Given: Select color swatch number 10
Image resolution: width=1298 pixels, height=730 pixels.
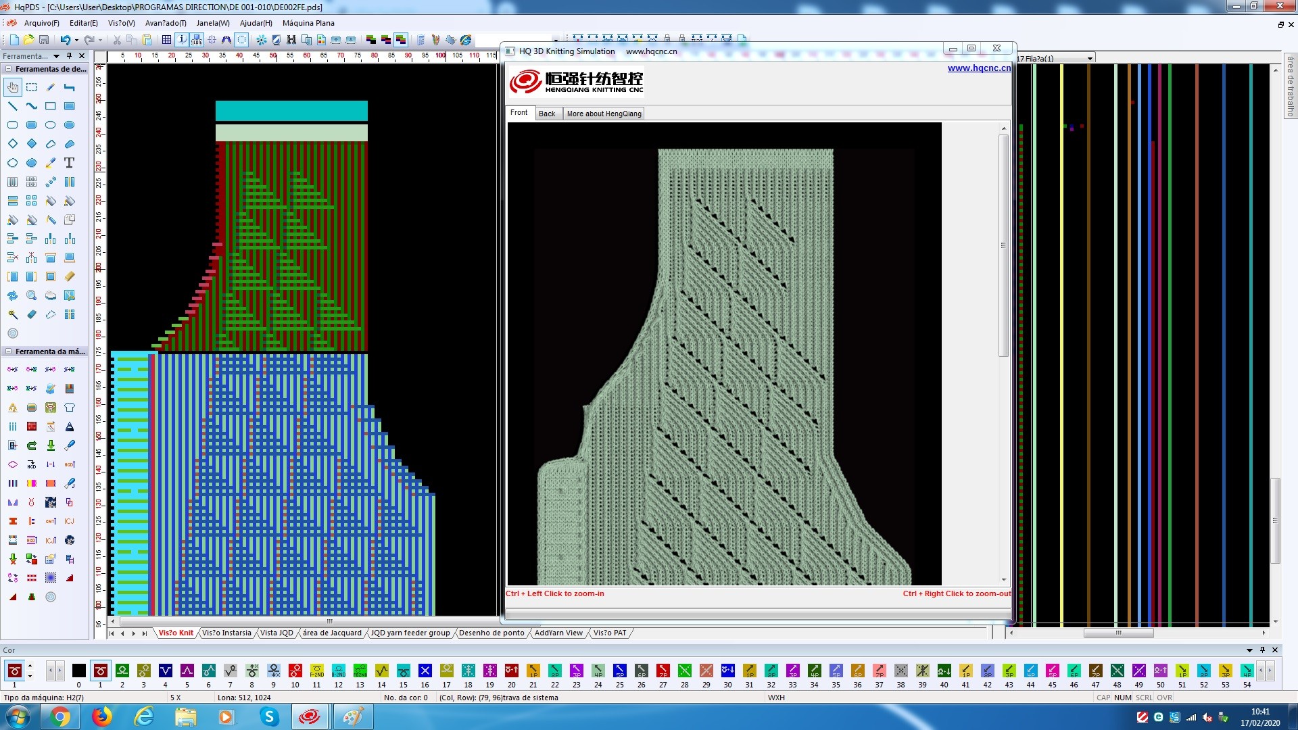Looking at the screenshot, I should [x=295, y=671].
